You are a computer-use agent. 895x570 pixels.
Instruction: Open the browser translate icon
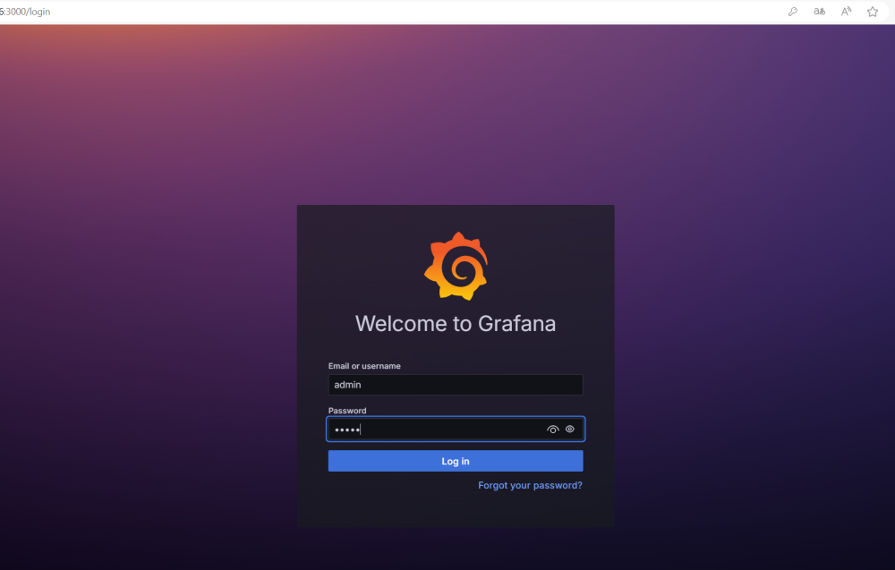pyautogui.click(x=819, y=12)
